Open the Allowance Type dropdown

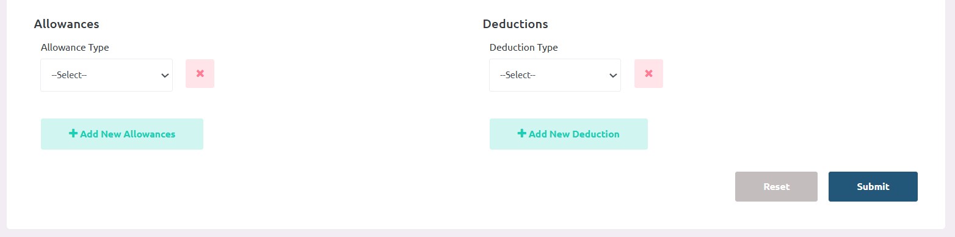pos(106,75)
